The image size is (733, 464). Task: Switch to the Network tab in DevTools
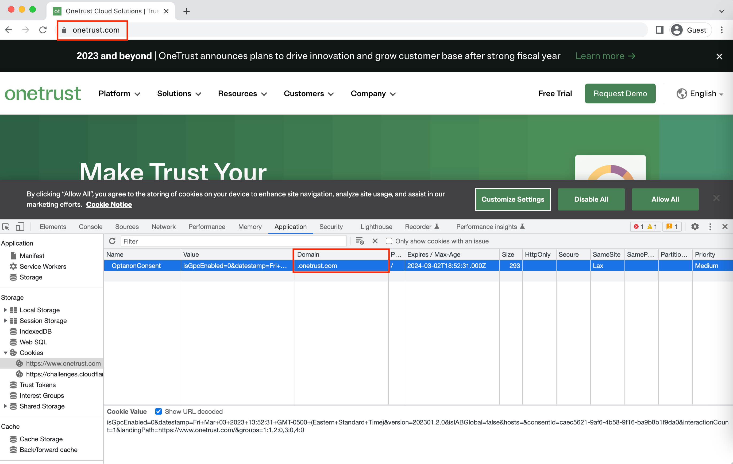click(x=163, y=226)
